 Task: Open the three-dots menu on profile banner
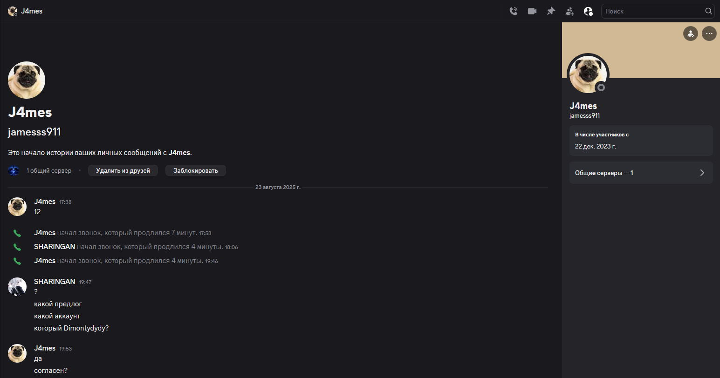[x=709, y=34]
